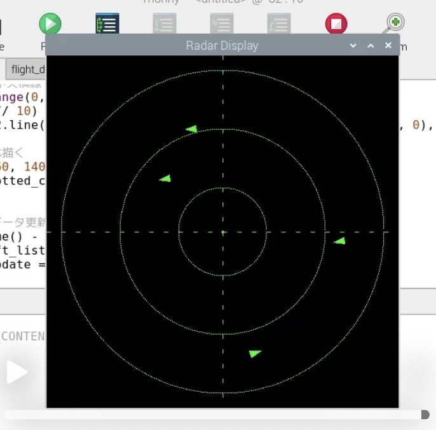Image resolution: width=436 pixels, height=430 pixels.
Task: Click the Debug script toolbar icon
Action: [x=107, y=24]
